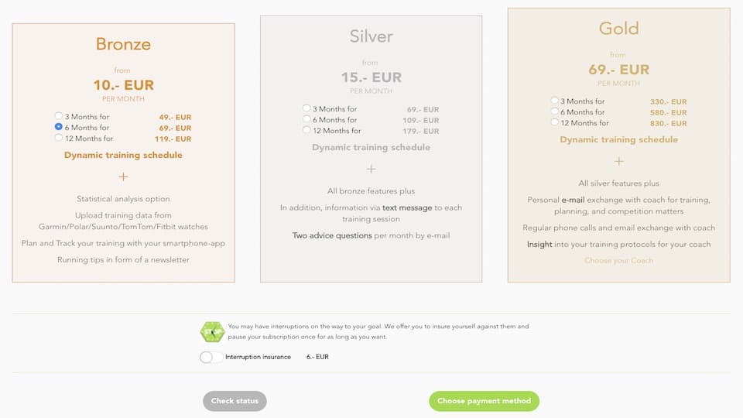Expand Gold features with plus icon
Image resolution: width=743 pixels, height=418 pixels.
[619, 161]
